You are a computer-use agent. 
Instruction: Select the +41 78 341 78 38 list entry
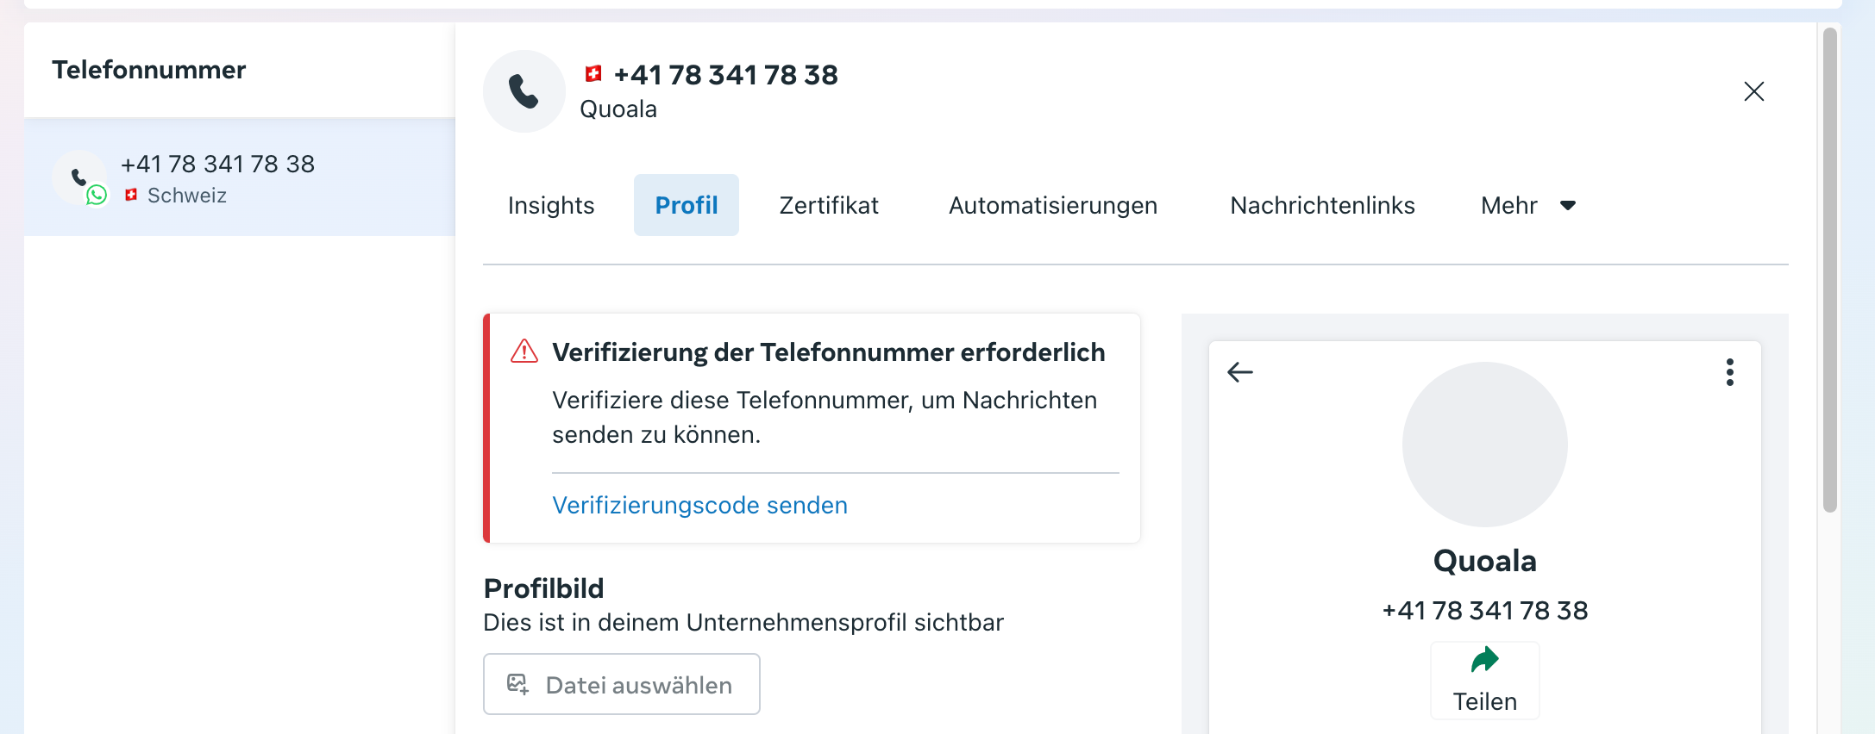[239, 177]
